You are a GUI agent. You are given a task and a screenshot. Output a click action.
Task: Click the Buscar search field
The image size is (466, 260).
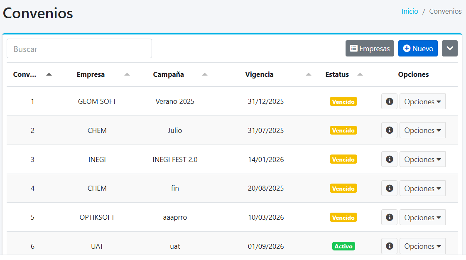click(79, 49)
